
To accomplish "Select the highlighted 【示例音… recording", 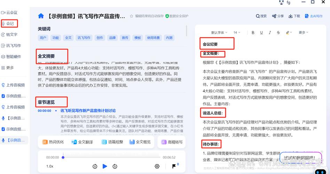I will [x=14, y=140].
